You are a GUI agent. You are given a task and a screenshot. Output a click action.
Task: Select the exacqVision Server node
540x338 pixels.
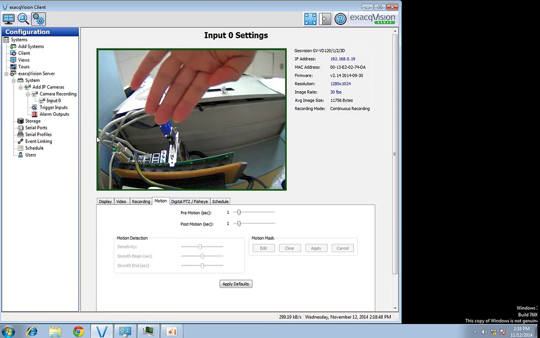(x=36, y=74)
